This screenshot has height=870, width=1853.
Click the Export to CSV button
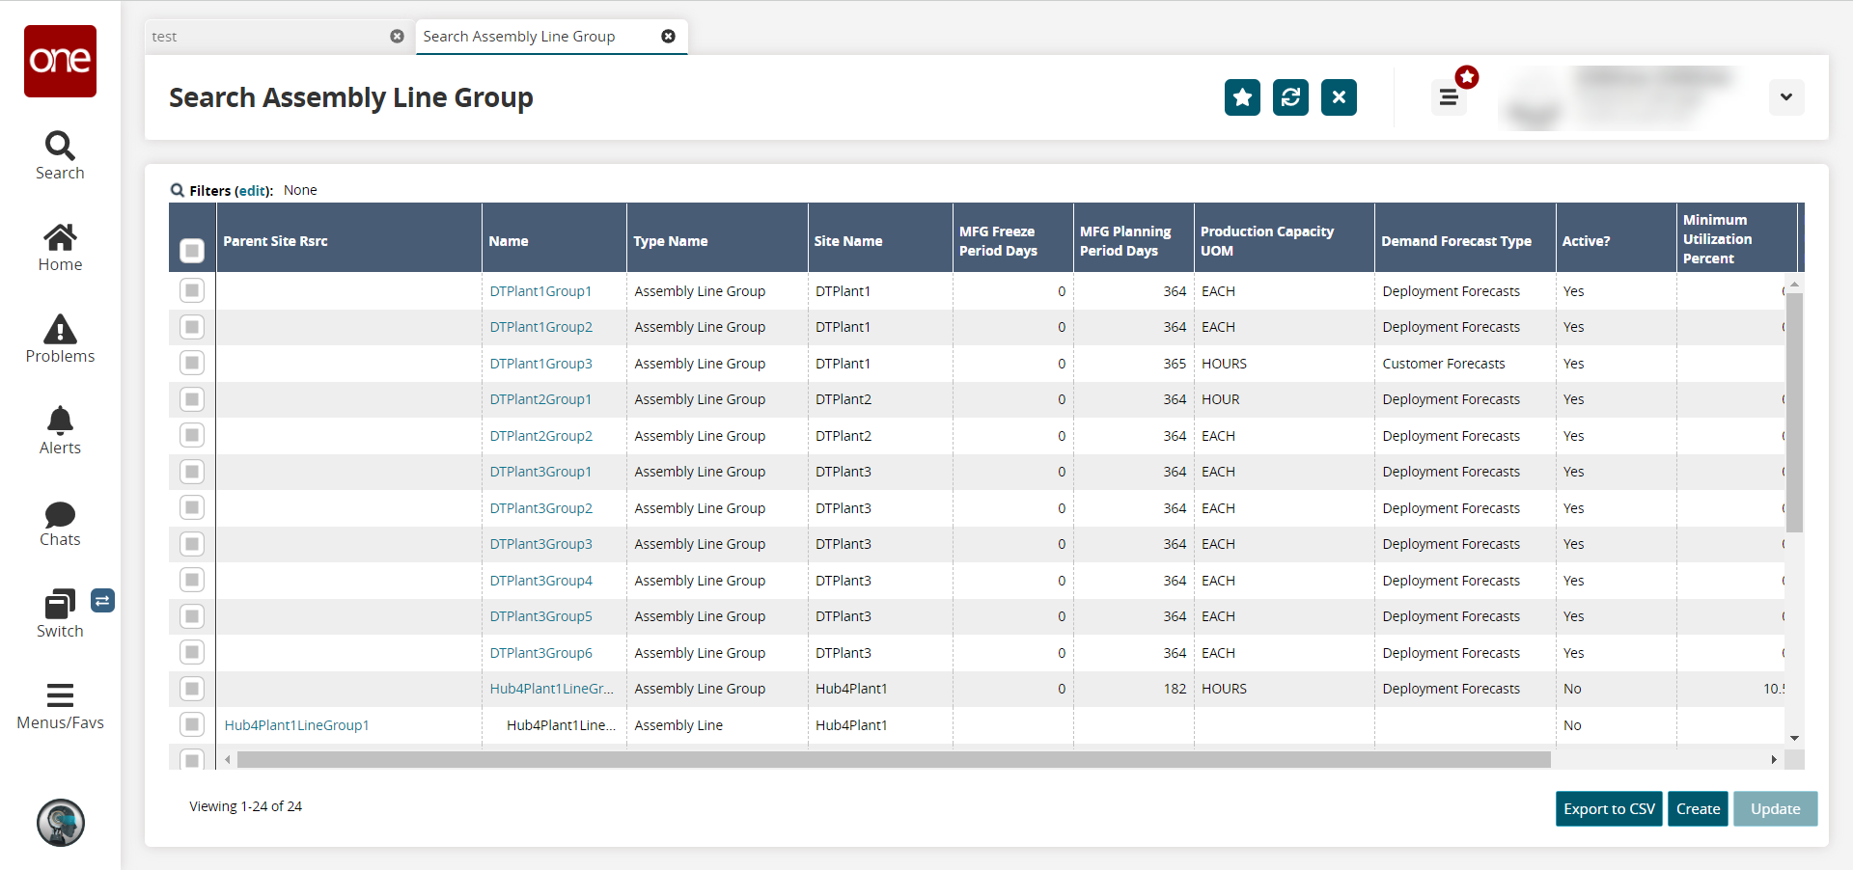(1609, 809)
